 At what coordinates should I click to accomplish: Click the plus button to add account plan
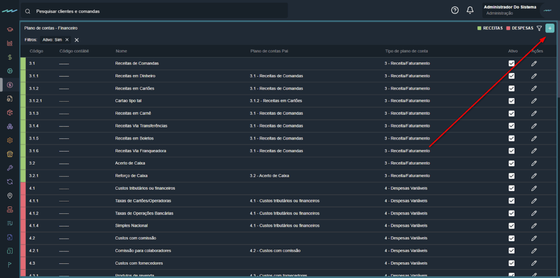tap(550, 28)
